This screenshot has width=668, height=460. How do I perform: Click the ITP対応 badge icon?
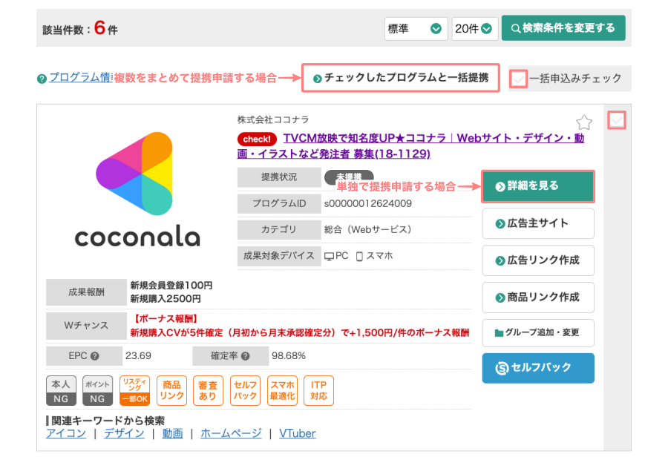(x=318, y=390)
